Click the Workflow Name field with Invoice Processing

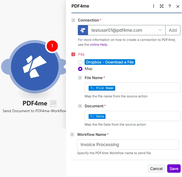(128, 144)
